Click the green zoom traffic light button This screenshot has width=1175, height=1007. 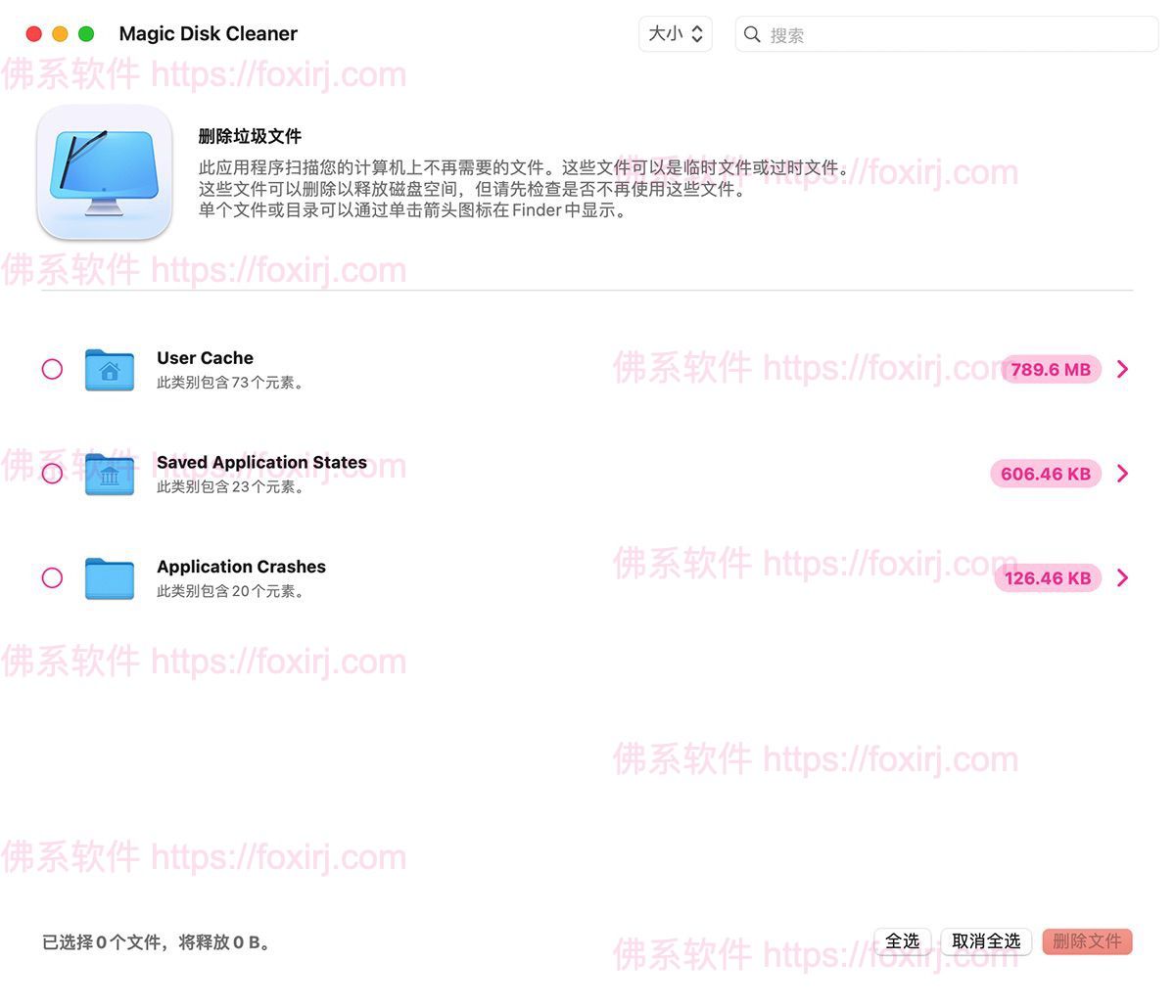pyautogui.click(x=86, y=32)
